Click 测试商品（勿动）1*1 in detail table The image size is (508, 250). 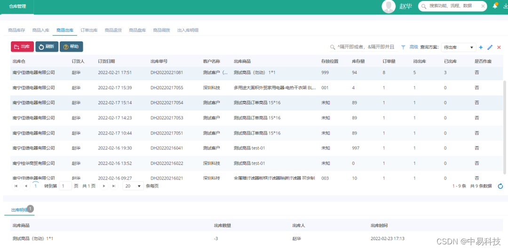coord(33,239)
